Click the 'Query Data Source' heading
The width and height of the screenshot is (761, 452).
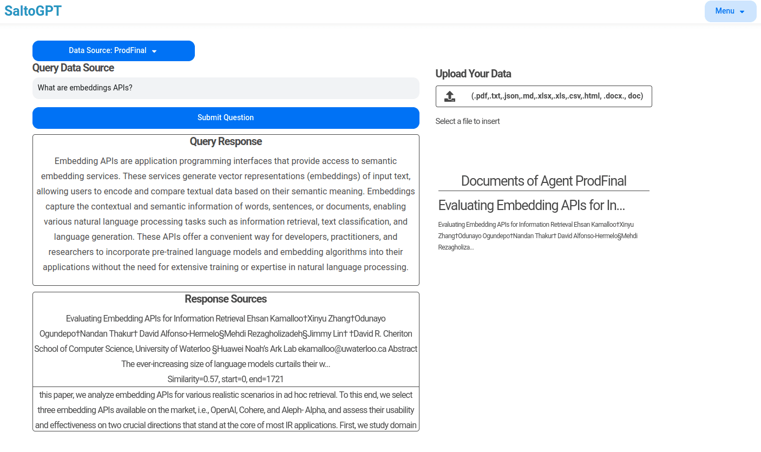[73, 68]
